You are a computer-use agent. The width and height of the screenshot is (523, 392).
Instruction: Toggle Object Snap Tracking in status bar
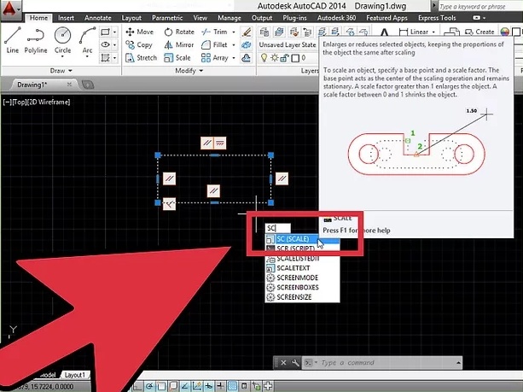click(185, 386)
